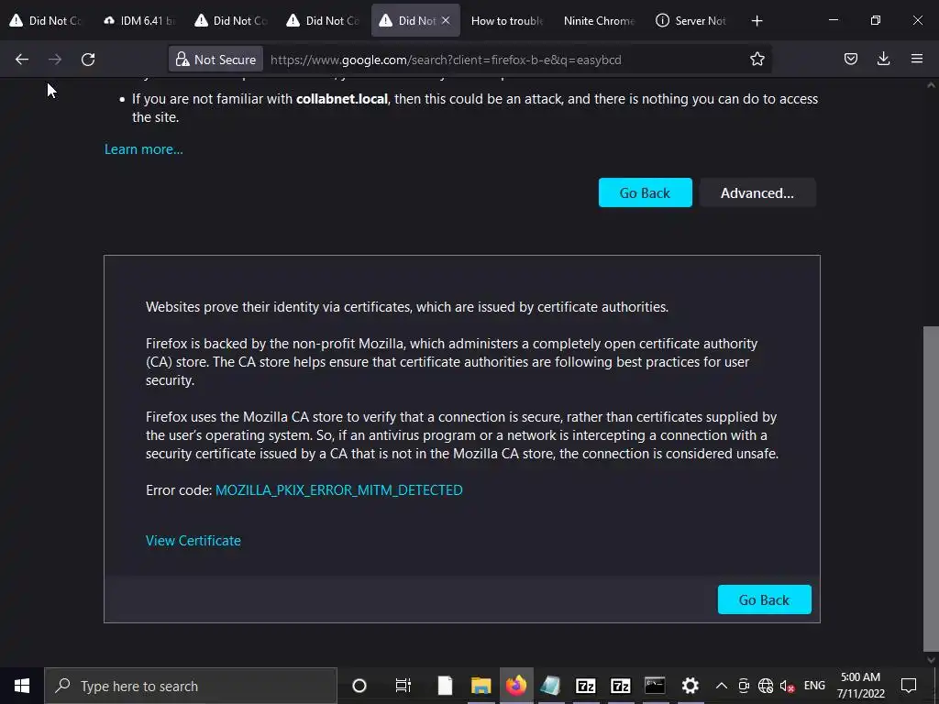Screen dimensions: 939x704
Task: Open the Command Prompt taskbar icon
Action: 655,686
